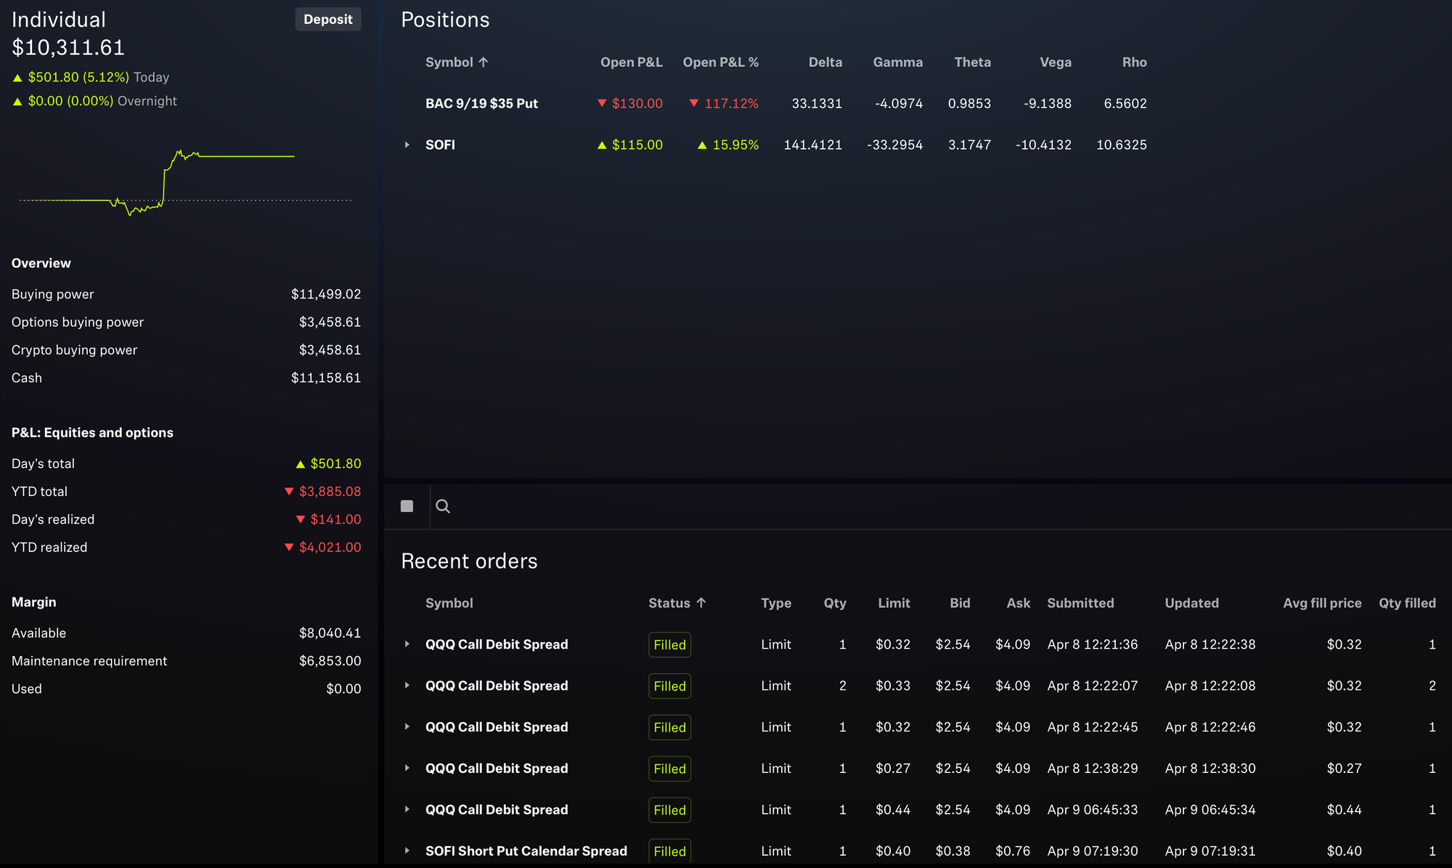
Task: Click the Avg fill price header
Action: click(x=1322, y=603)
